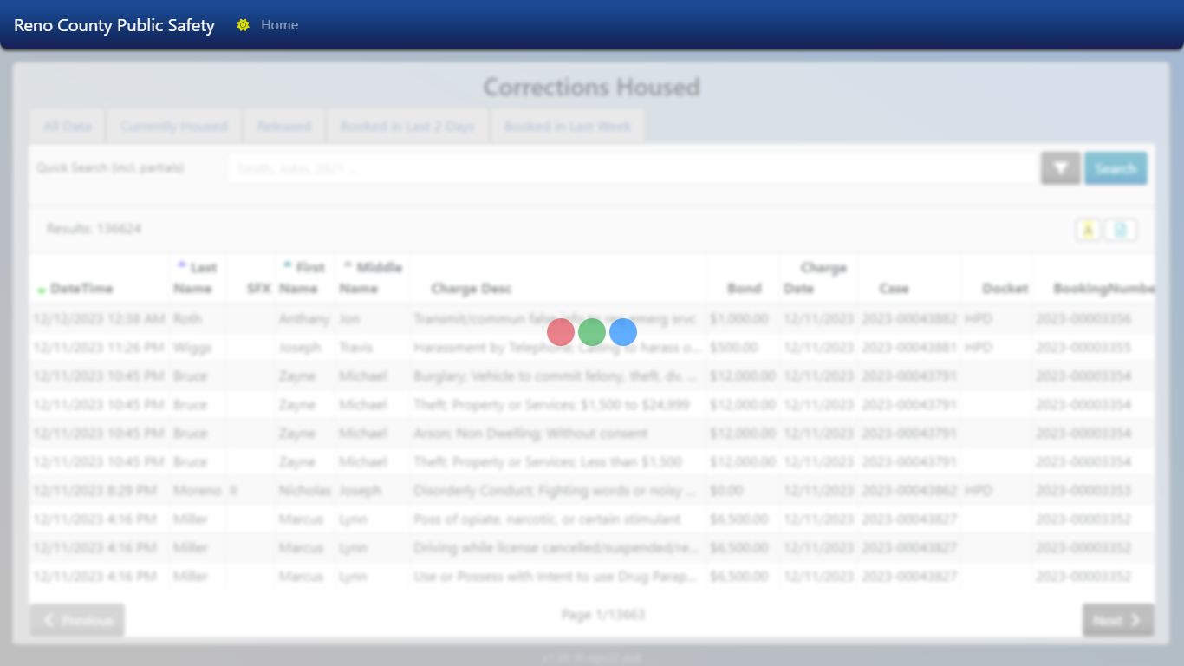Click the Reno County Public Safety title
This screenshot has width=1184, height=666.
(x=114, y=25)
